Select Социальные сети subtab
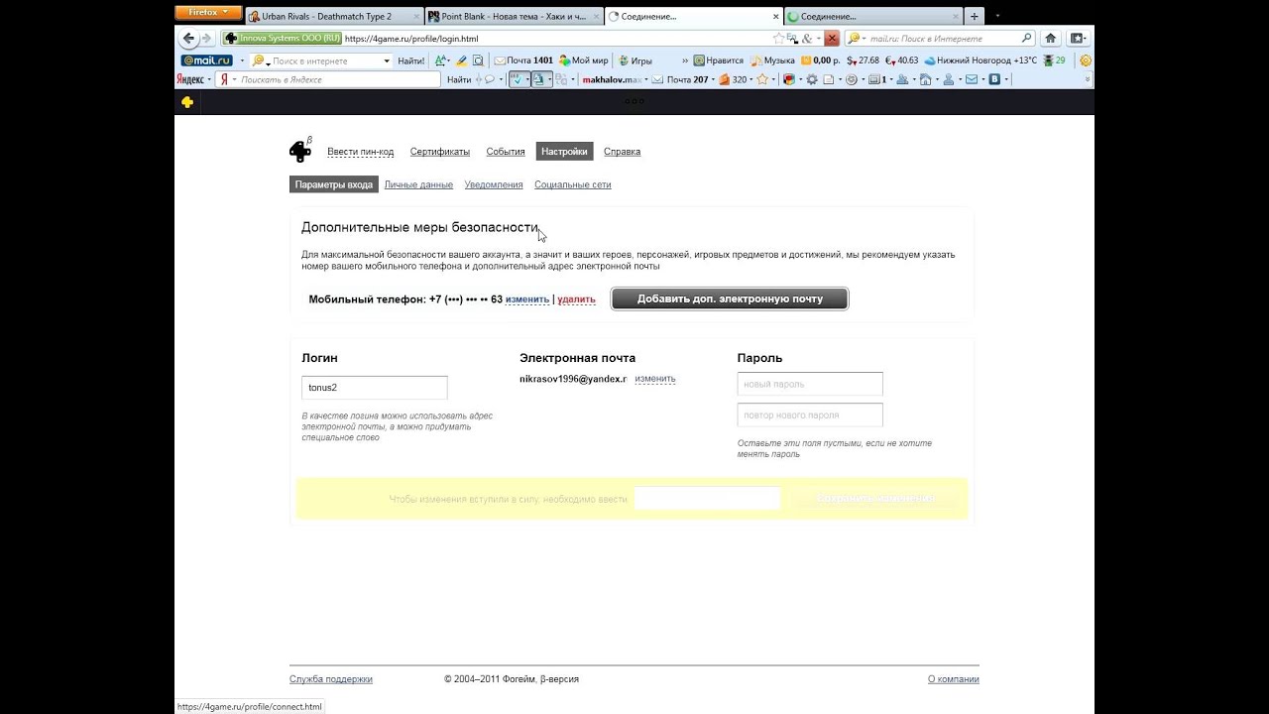 point(573,184)
